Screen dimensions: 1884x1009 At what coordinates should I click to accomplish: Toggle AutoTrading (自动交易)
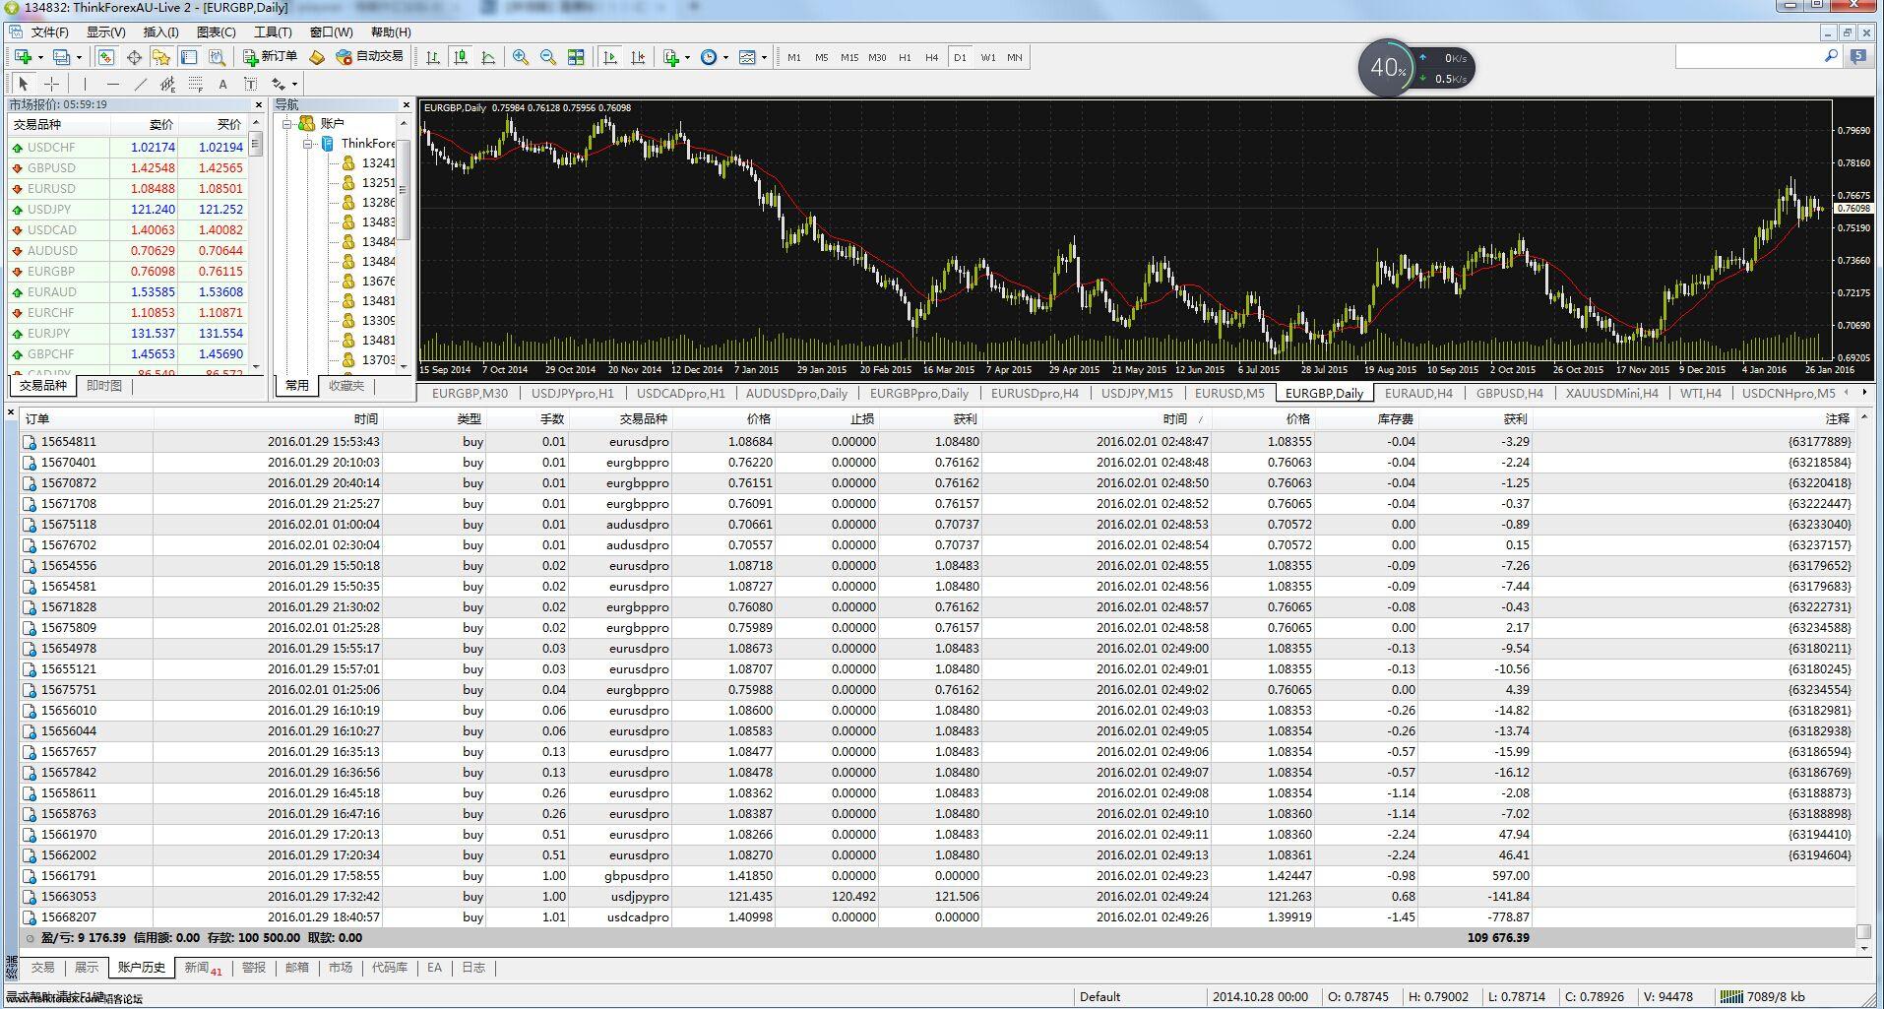[x=370, y=57]
